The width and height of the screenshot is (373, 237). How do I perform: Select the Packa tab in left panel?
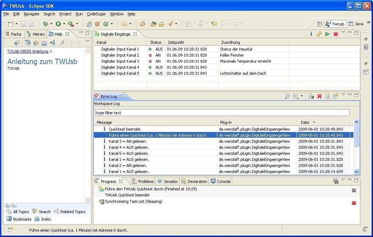click(x=14, y=34)
